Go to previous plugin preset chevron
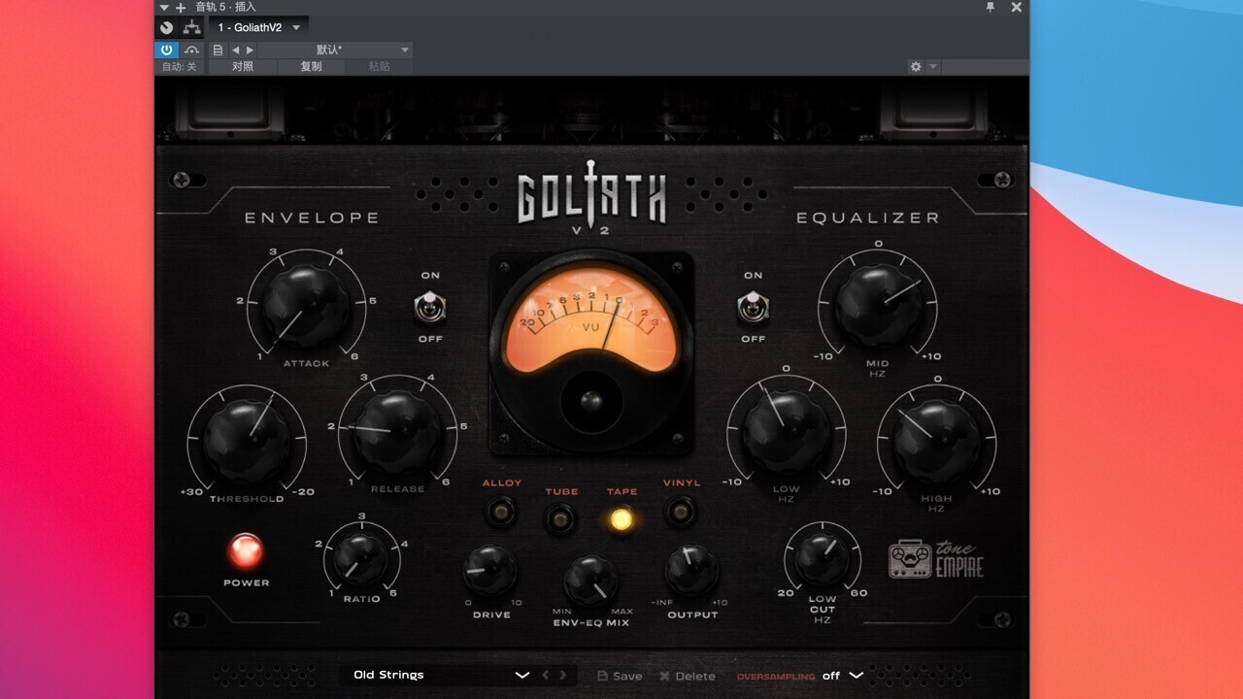Image resolution: width=1243 pixels, height=699 pixels. click(546, 676)
